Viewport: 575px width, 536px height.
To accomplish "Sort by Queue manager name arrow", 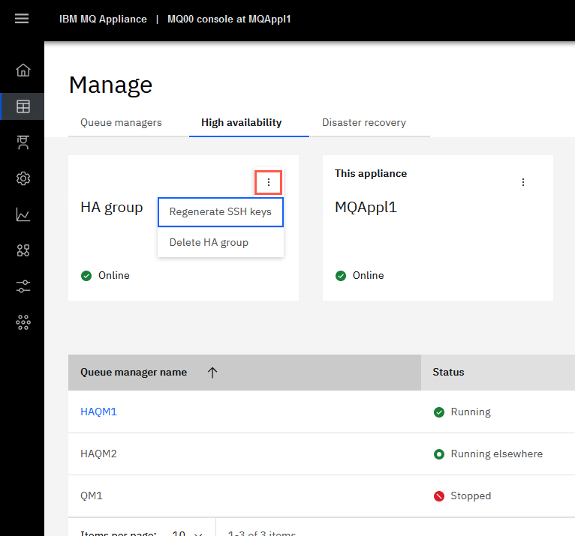I will coord(212,373).
